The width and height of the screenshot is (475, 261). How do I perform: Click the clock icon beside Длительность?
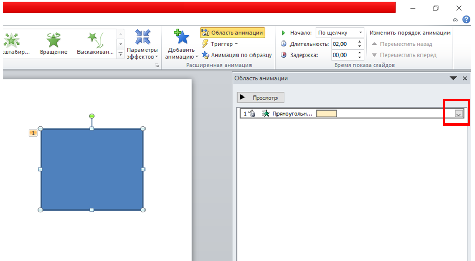coord(284,44)
